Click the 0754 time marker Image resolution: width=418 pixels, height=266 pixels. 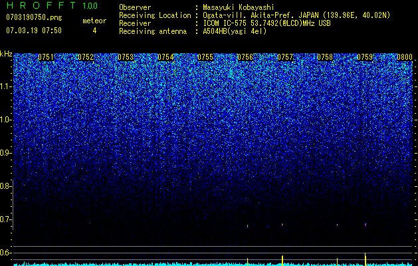point(165,57)
